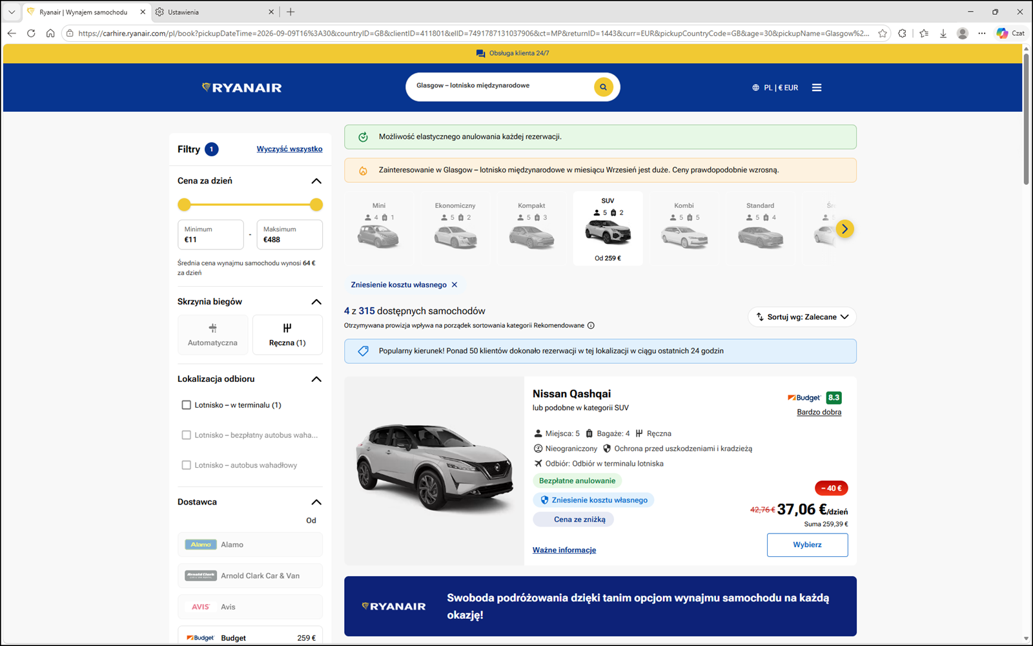Select Ekonomiczny car category
The image size is (1033, 646).
click(455, 229)
